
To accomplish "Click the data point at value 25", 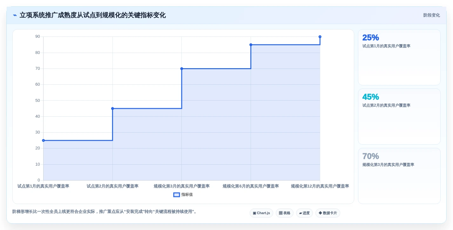I will click(x=44, y=141).
